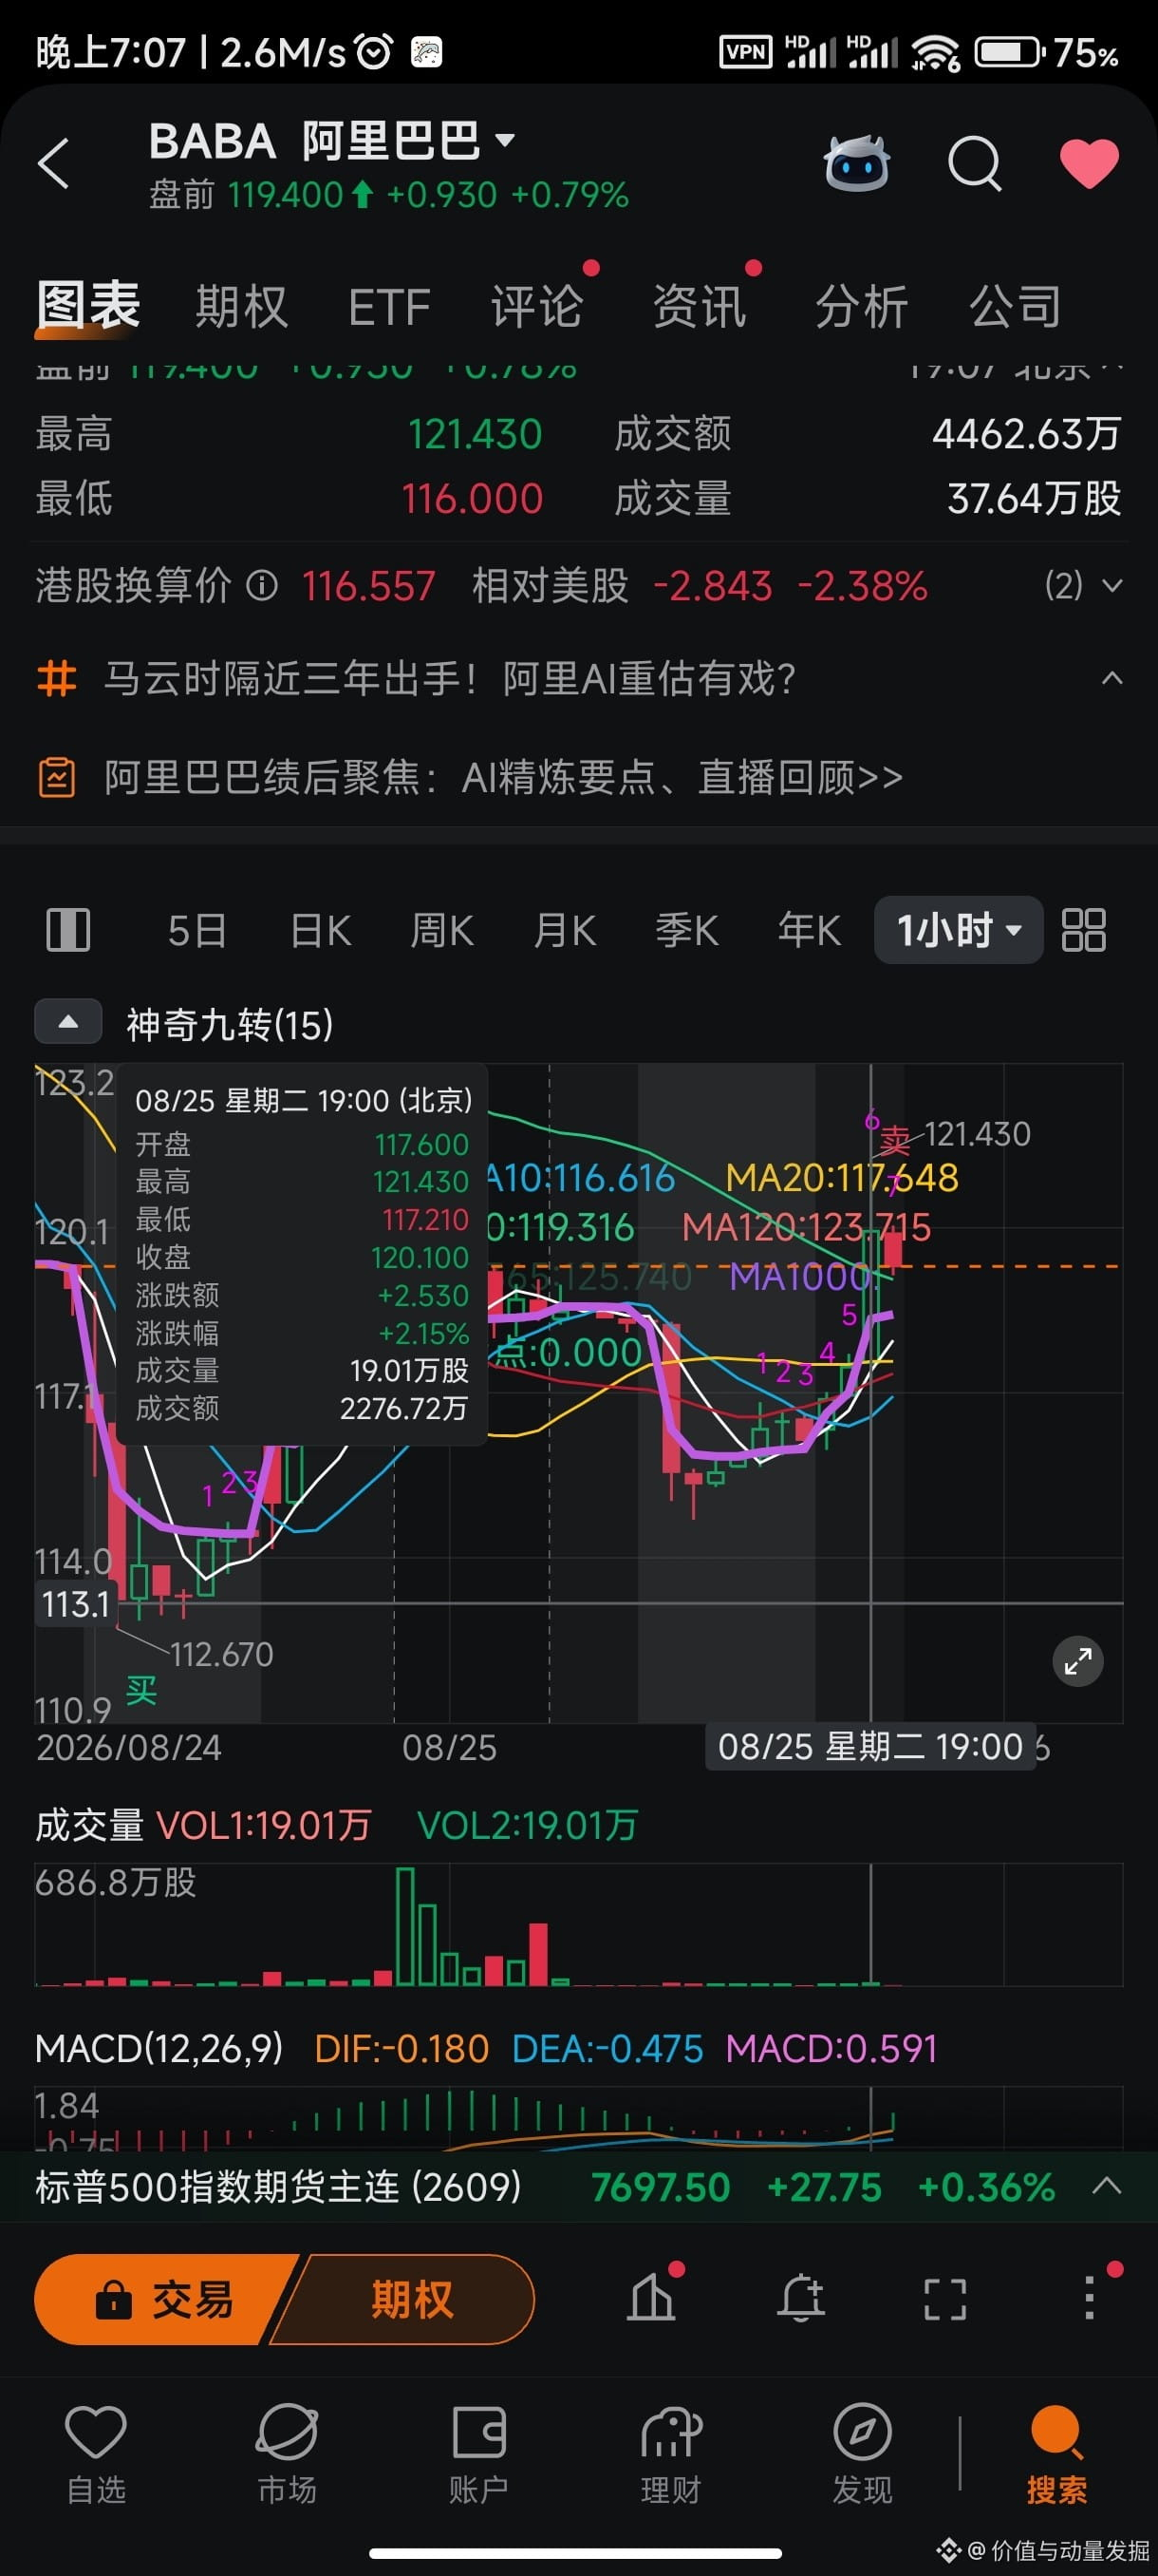Tap the MA20:117.648 moving average label
Viewport: 1158px width, 2576px height.
click(x=841, y=1178)
